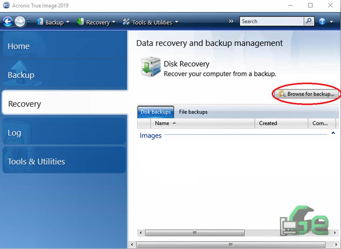Click the Tools & Utilities wrench icon
Image resolution: width=341 pixels, height=249 pixels.
tap(126, 22)
